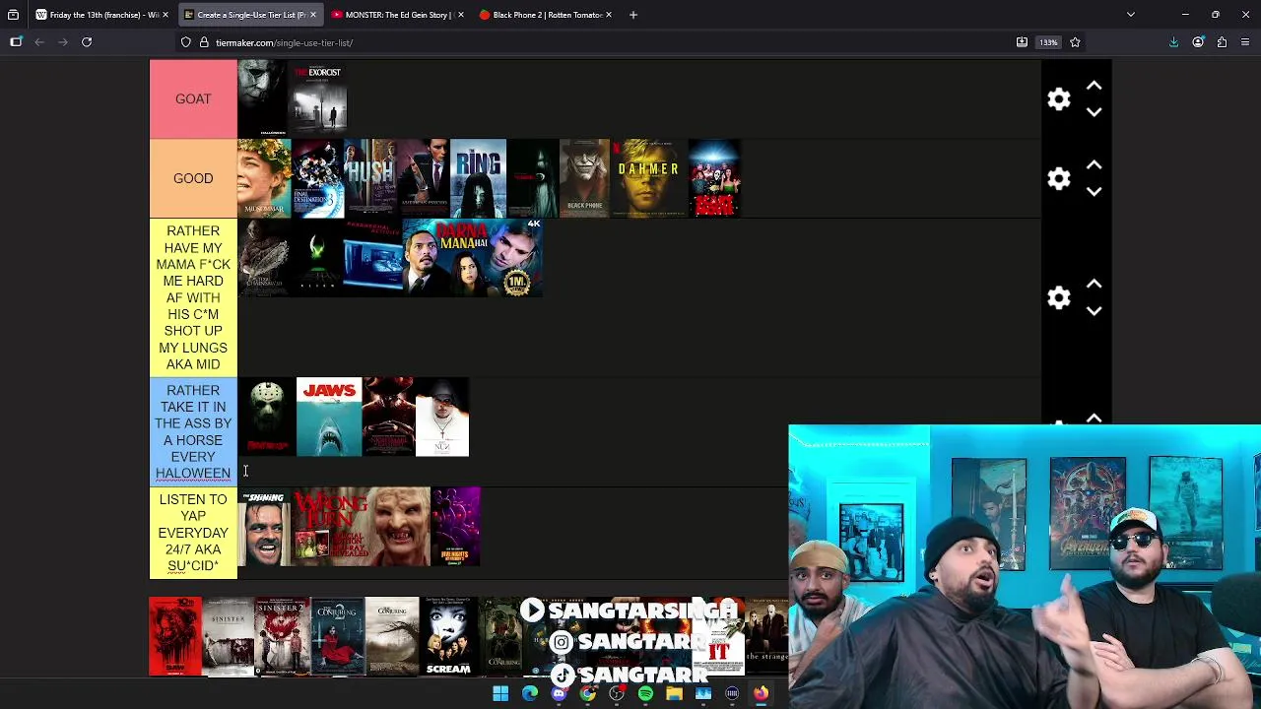Reset the 133% zoom level indicator

click(1048, 42)
